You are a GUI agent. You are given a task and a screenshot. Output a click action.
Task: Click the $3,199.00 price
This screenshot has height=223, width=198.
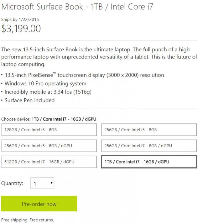(x=21, y=29)
